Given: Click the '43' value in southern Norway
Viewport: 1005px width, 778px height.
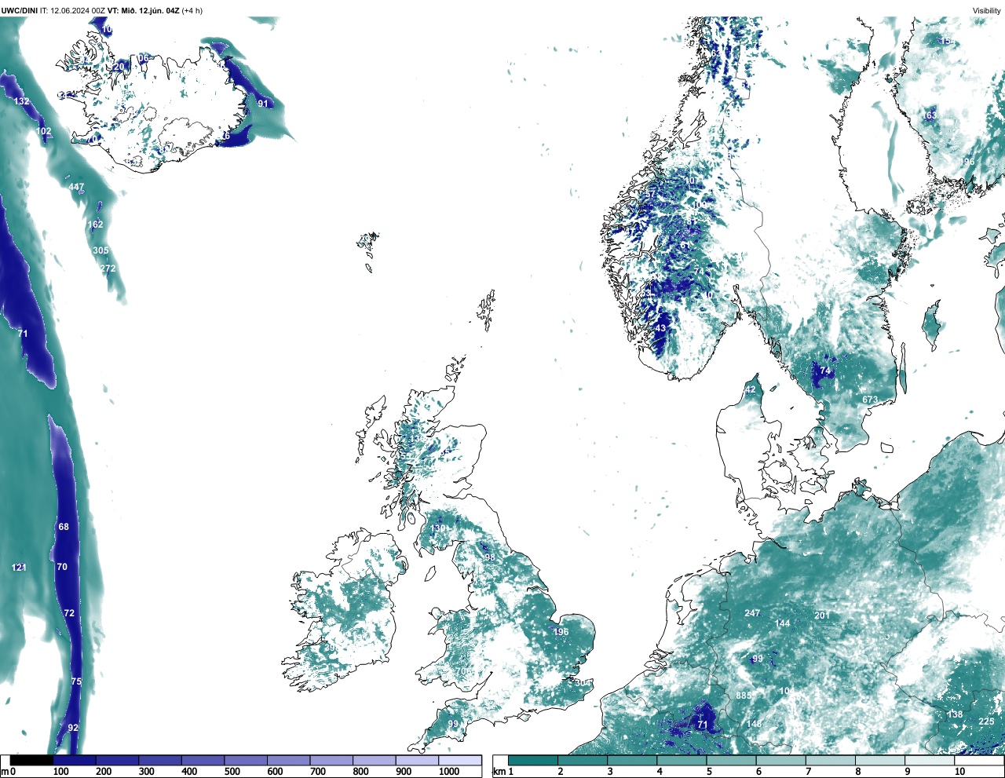Looking at the screenshot, I should 660,328.
